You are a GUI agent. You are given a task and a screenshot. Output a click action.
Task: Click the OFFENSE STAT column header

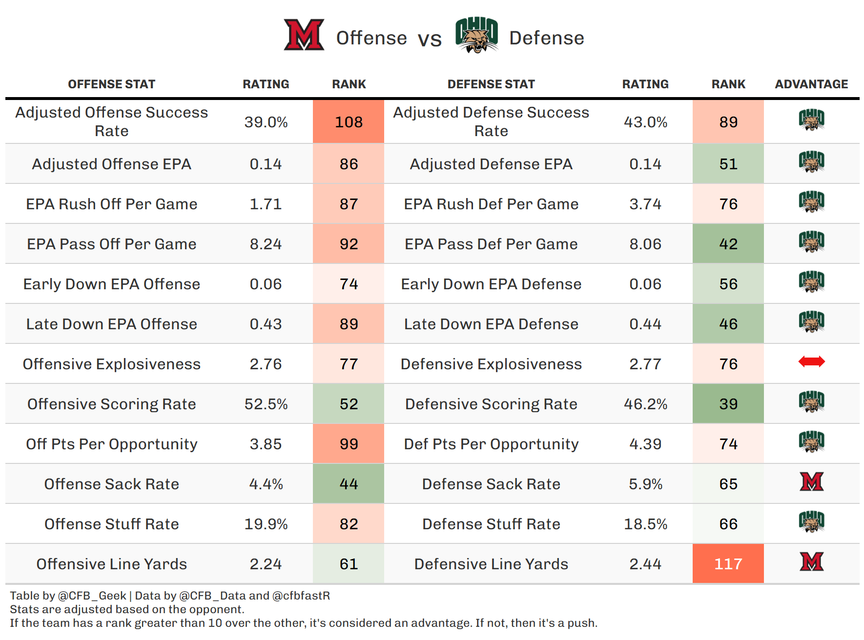pyautogui.click(x=111, y=84)
